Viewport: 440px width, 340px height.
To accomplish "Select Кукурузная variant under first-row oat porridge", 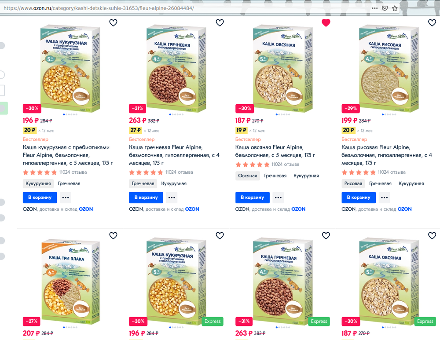I will click(x=306, y=175).
